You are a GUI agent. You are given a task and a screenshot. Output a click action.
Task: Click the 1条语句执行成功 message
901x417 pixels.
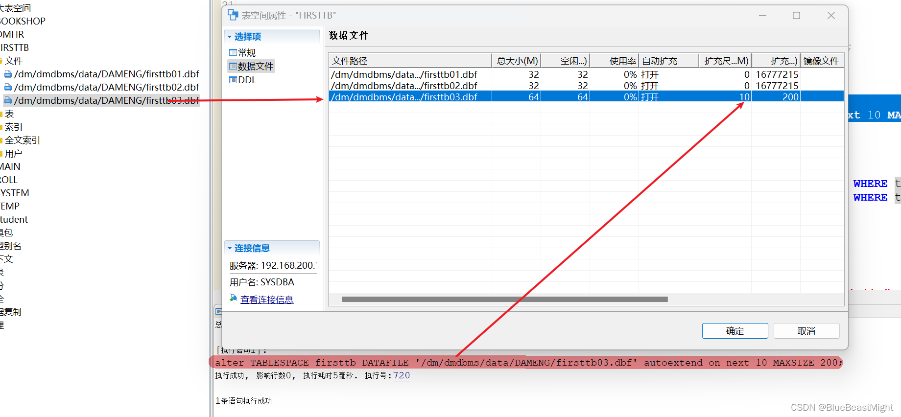pos(244,401)
